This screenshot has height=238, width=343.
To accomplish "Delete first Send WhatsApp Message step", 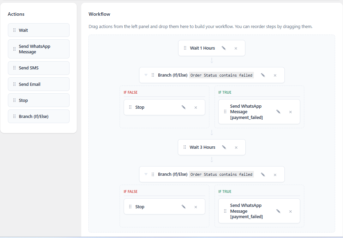I will pos(291,112).
